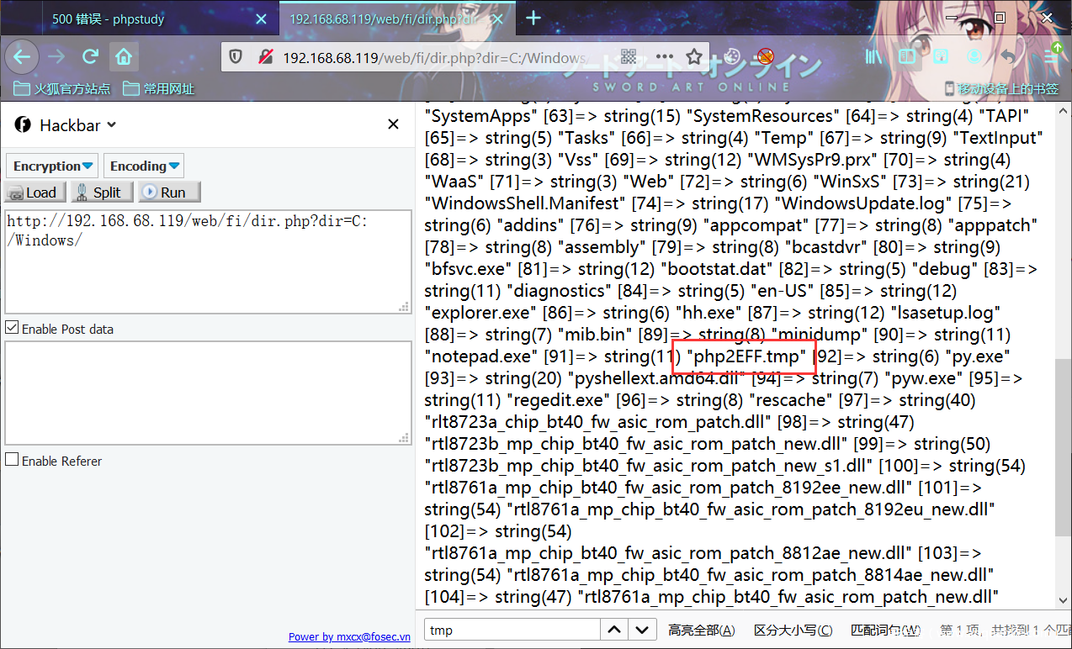
Task: Click the find previous match arrow
Action: point(615,630)
